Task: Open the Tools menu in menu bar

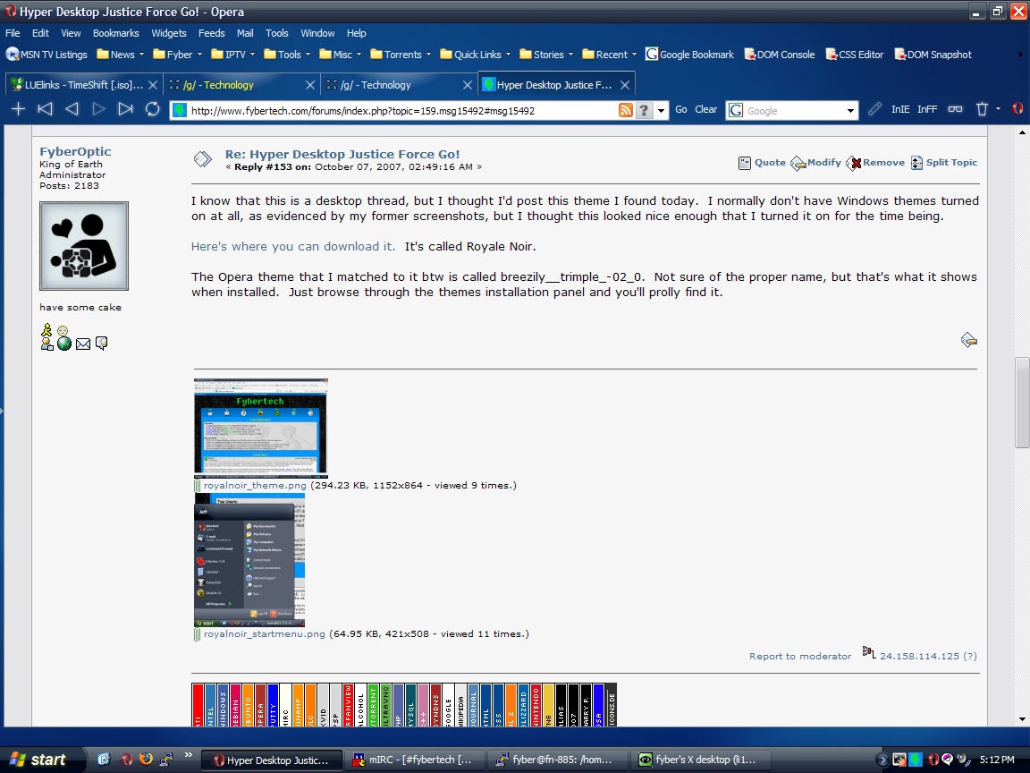Action: point(276,33)
